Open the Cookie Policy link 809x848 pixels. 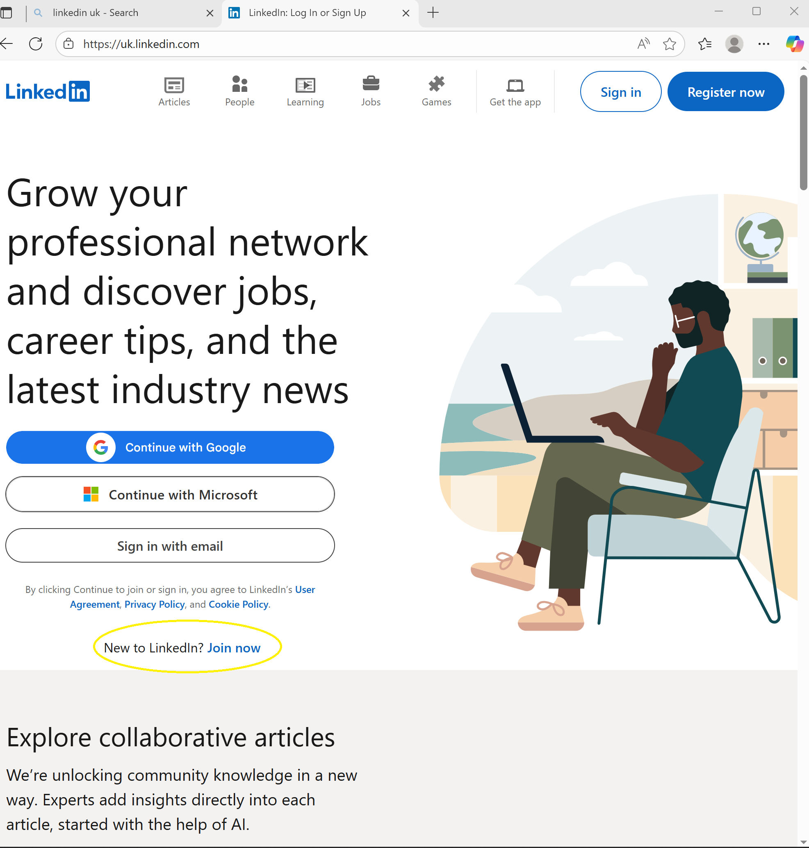click(239, 604)
